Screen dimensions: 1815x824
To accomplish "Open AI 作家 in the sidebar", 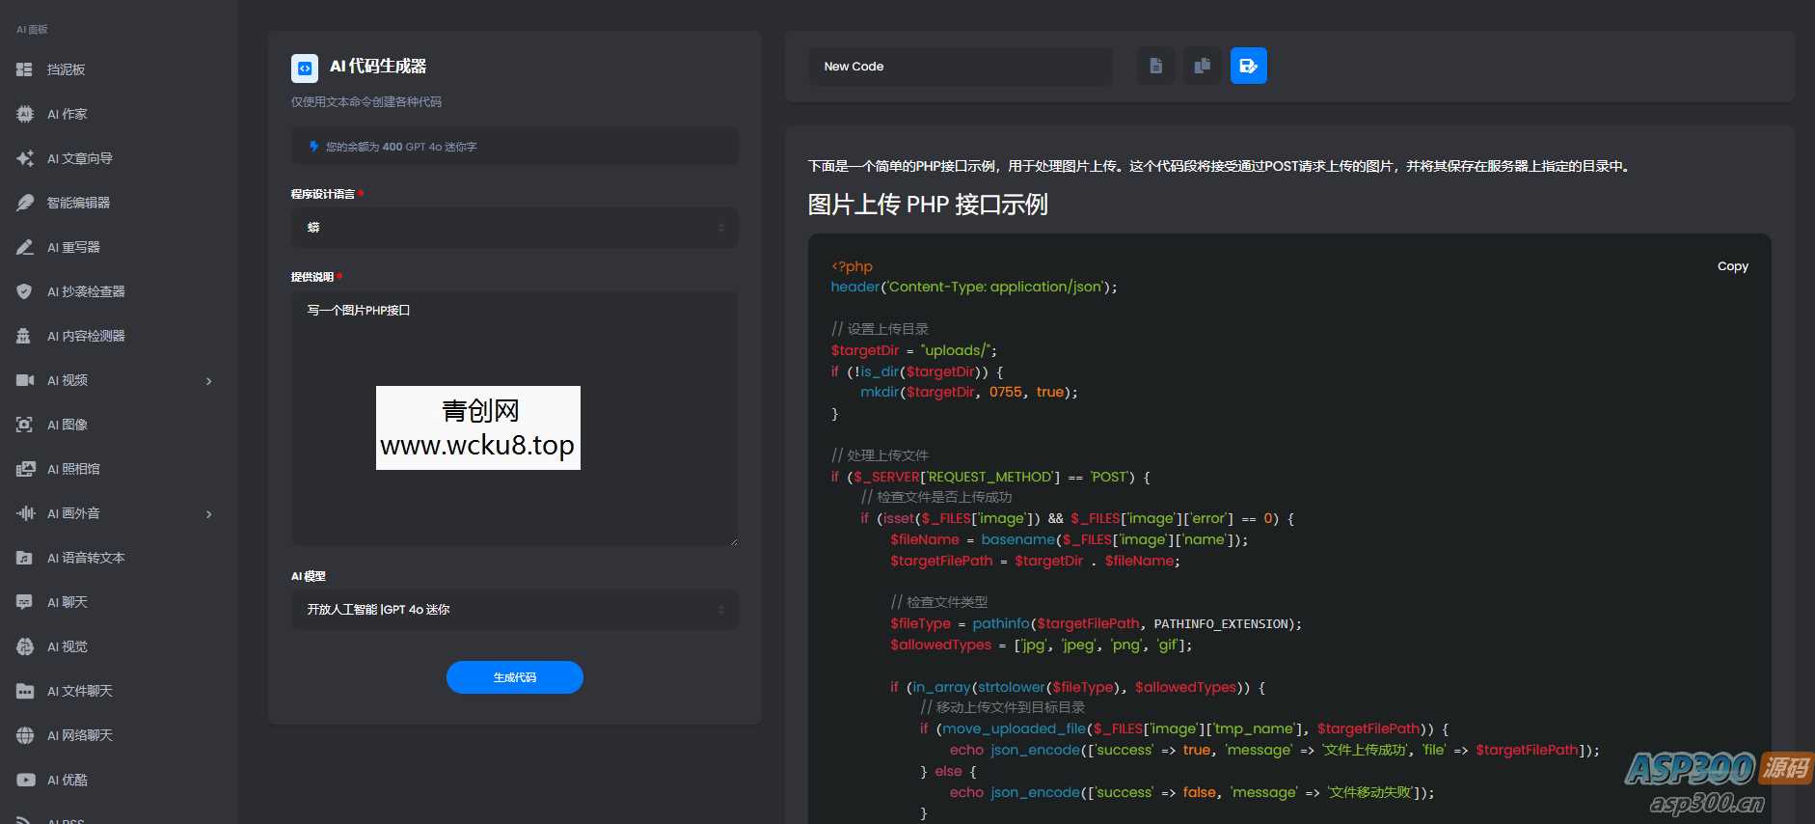I will pos(67,114).
